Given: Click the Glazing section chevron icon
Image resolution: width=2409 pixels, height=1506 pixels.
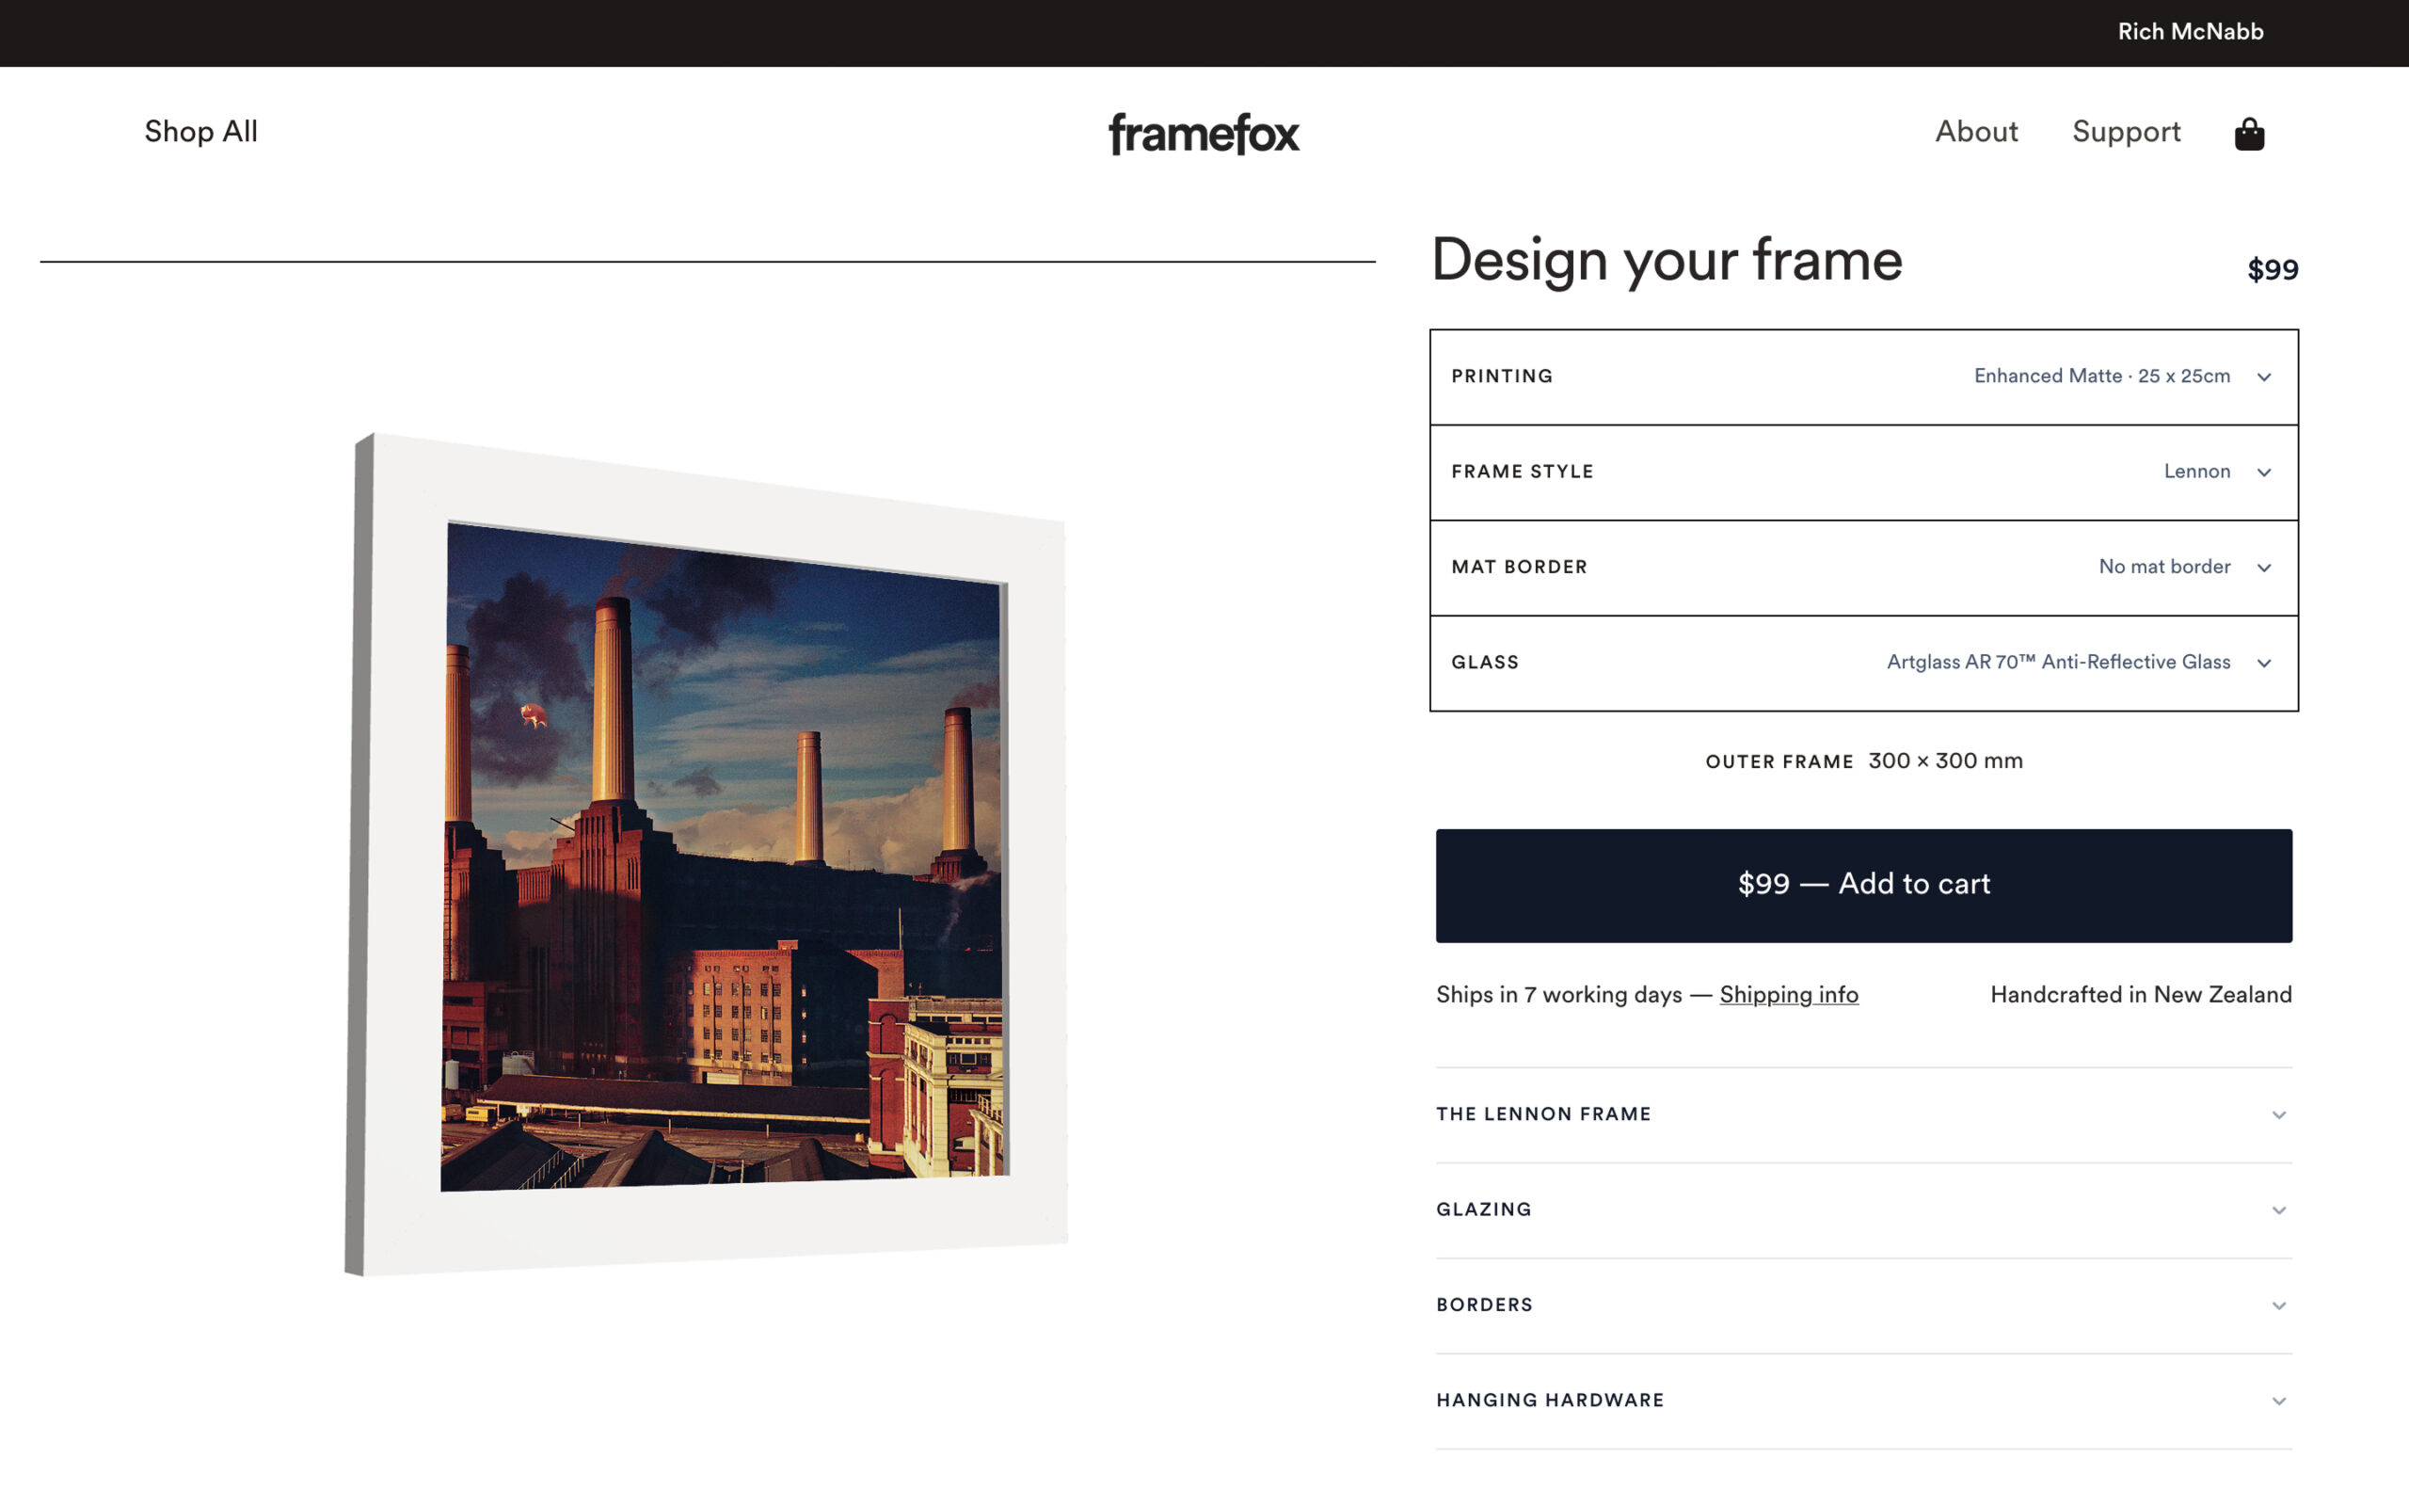Looking at the screenshot, I should coord(2278,1211).
